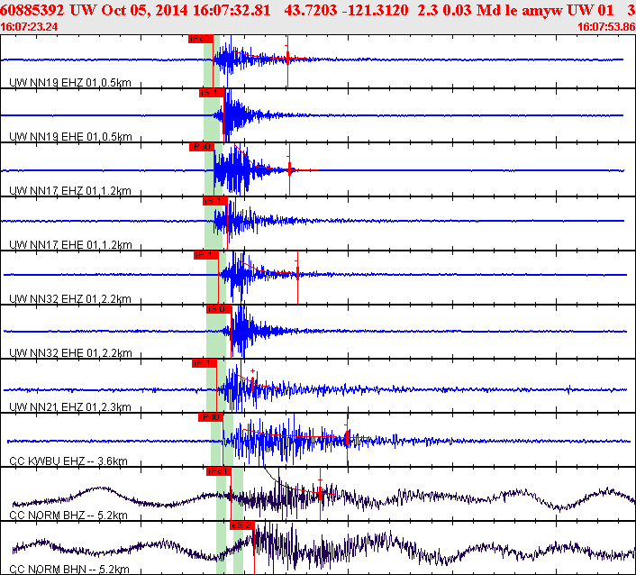This screenshot has width=636, height=575.
Task: Click the UW NN32 EHE trace label
Action: [x=69, y=353]
